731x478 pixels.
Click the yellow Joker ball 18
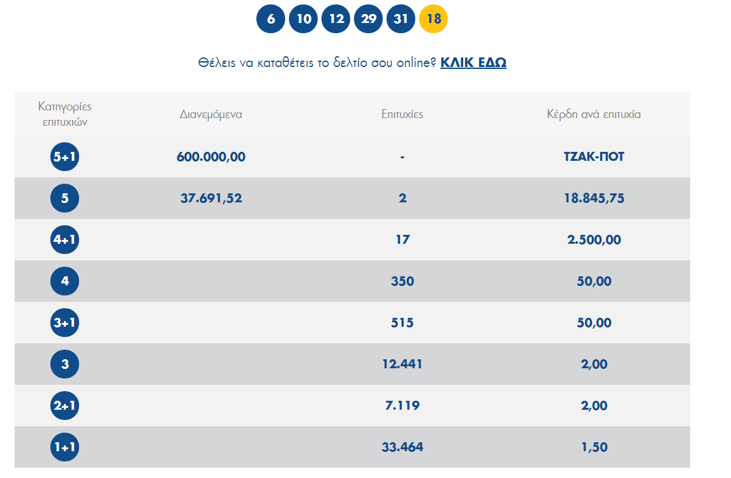[x=434, y=19]
